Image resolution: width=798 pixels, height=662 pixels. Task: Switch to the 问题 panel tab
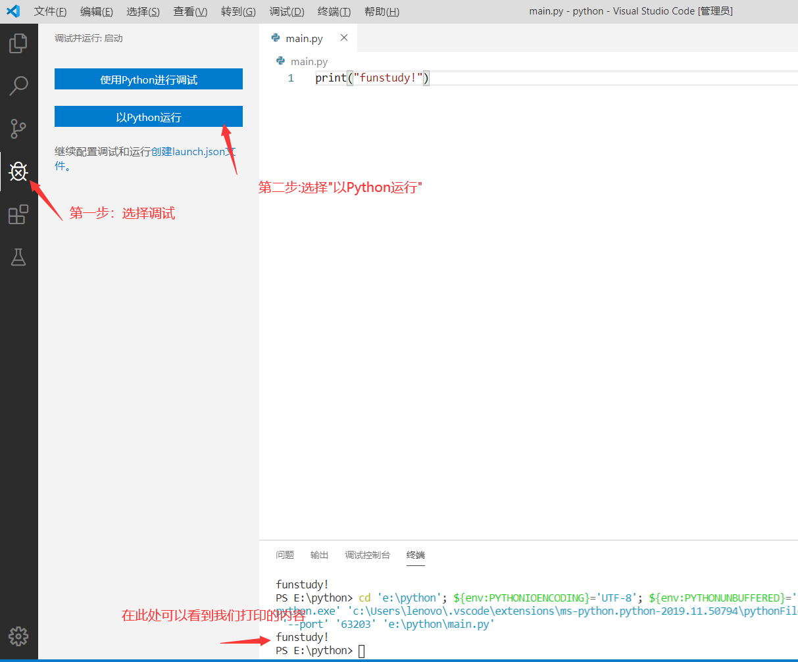pos(285,555)
